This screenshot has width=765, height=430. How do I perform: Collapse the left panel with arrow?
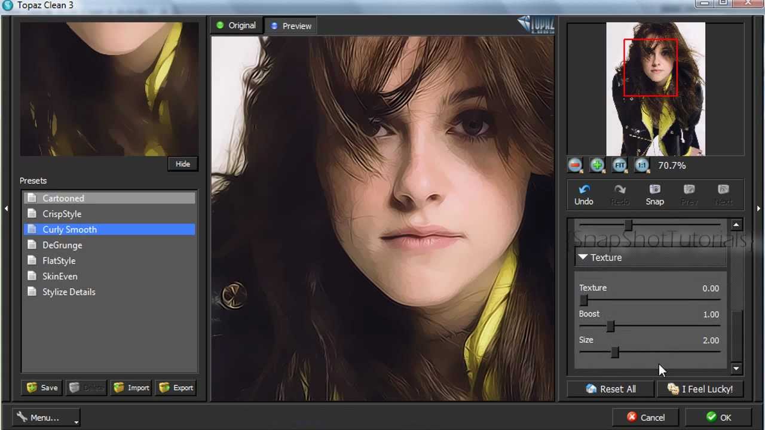[6, 208]
